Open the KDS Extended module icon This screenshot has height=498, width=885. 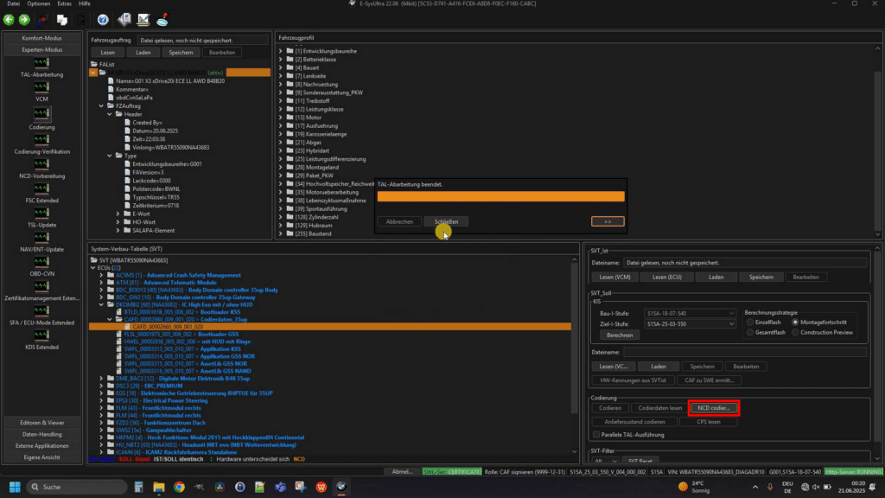(41, 335)
